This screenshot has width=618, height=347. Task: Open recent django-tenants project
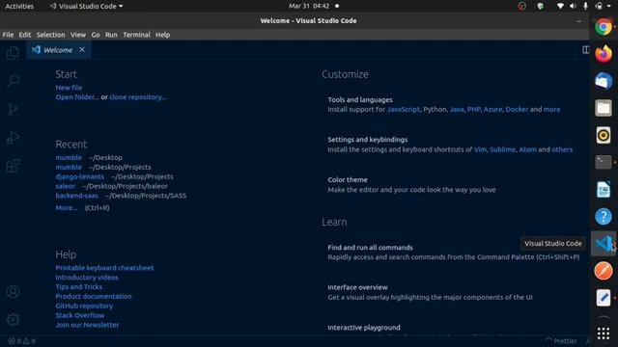[x=79, y=176]
